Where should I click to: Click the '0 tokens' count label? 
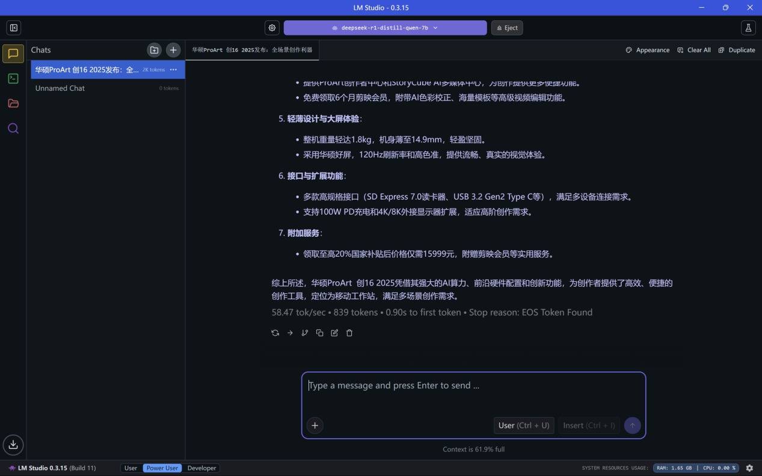(169, 88)
